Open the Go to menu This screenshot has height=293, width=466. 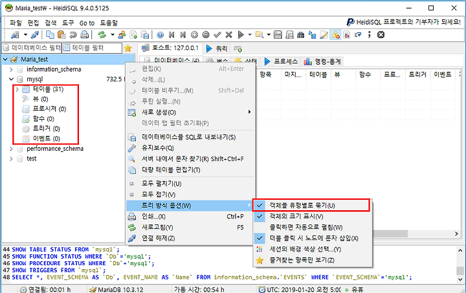(x=87, y=23)
